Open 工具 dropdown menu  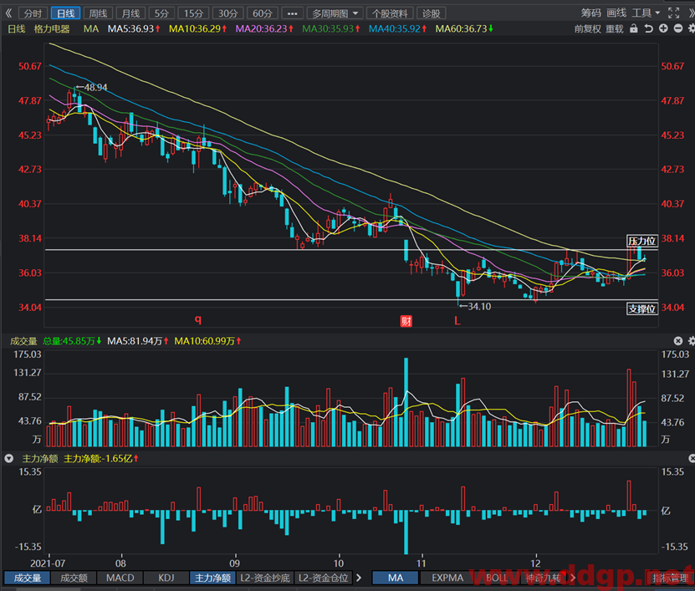[x=646, y=13]
